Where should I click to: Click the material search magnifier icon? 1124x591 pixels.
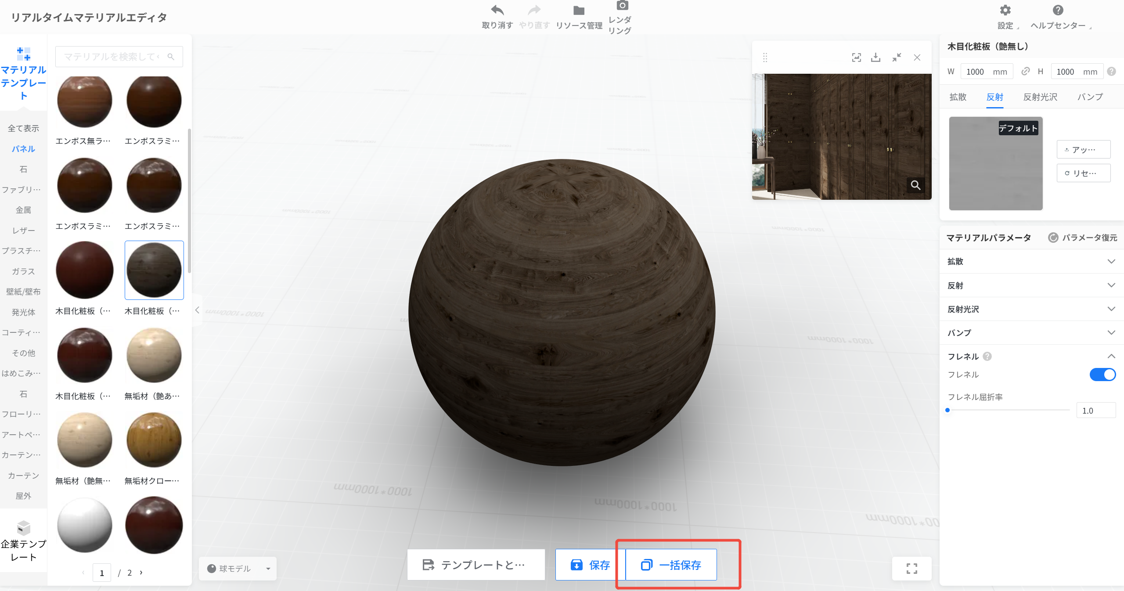tap(171, 57)
